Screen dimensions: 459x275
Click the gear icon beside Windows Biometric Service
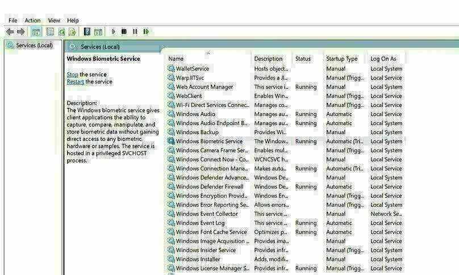click(x=171, y=141)
